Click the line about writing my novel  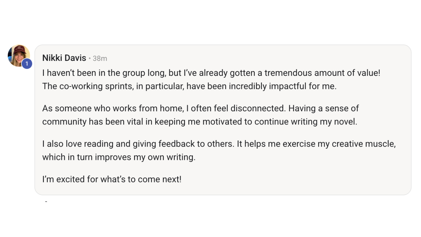(x=200, y=122)
